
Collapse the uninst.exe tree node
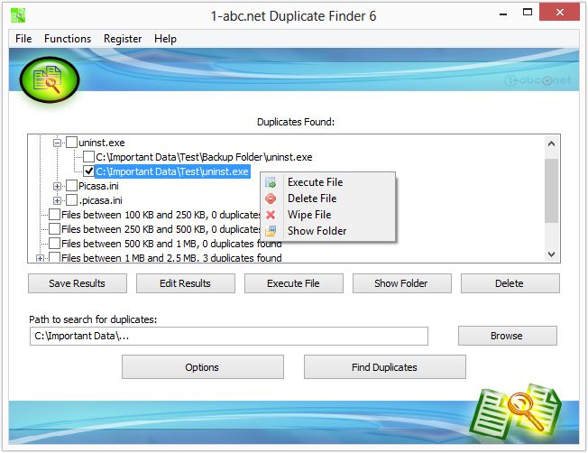(x=57, y=143)
